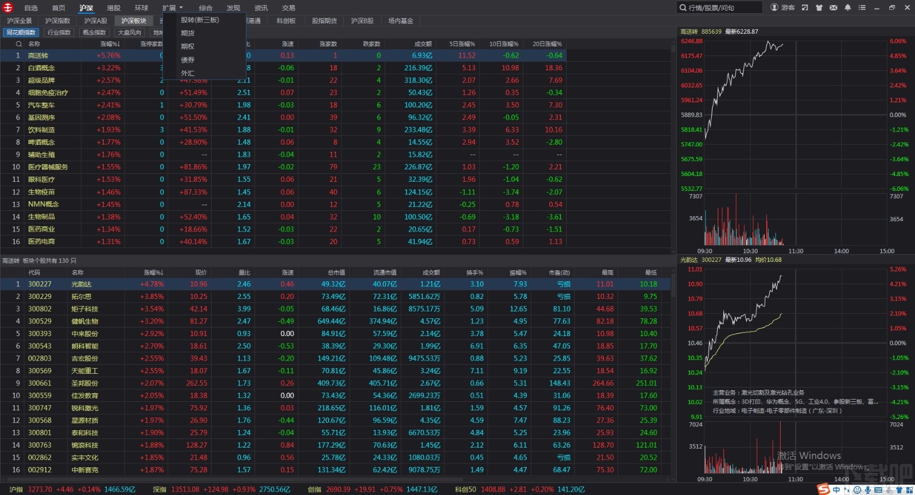
Task: Toggle the 行业指数 filter button
Action: (x=59, y=33)
